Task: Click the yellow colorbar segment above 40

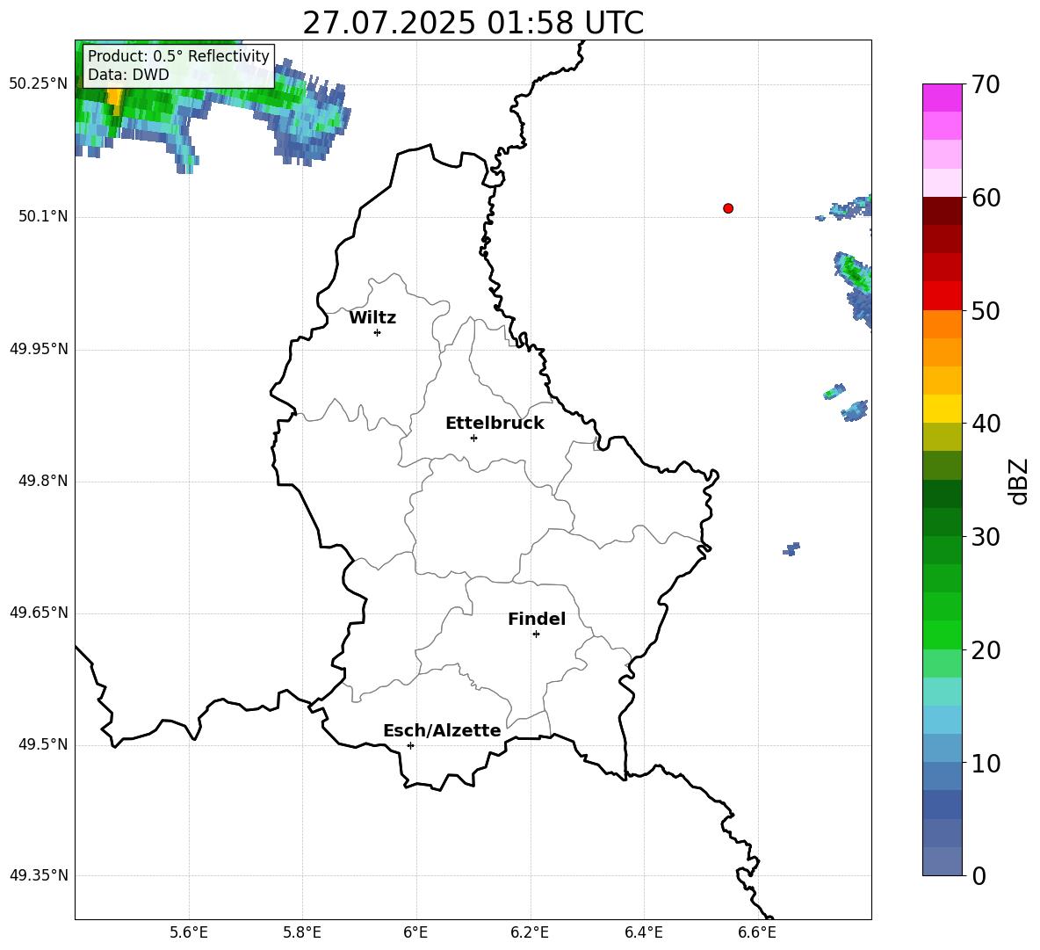Action: (x=942, y=409)
